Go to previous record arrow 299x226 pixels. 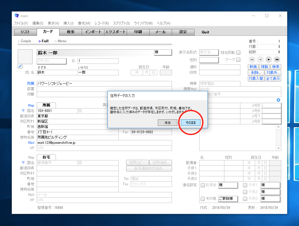click(260, 60)
